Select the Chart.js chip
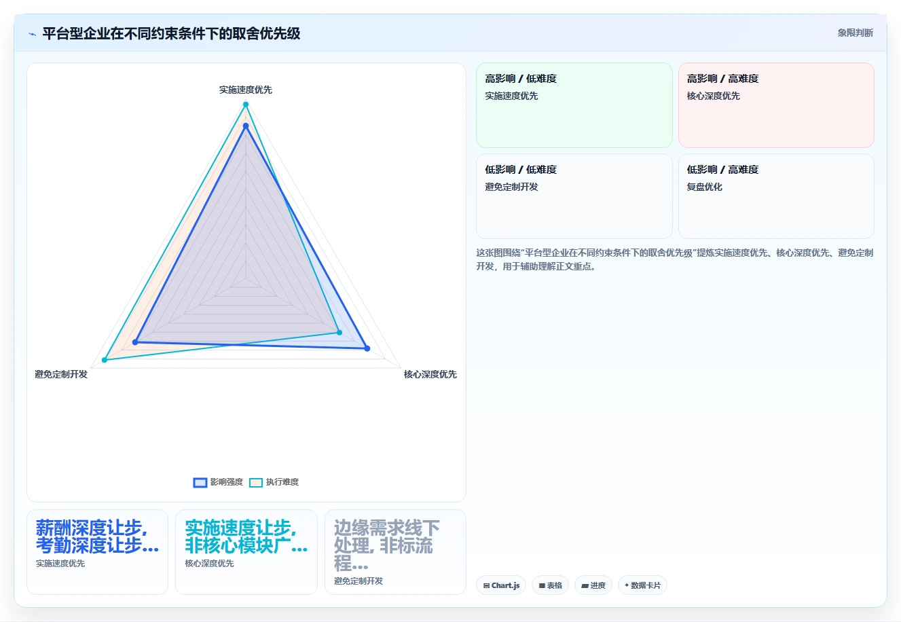The image size is (901, 622). [x=501, y=585]
